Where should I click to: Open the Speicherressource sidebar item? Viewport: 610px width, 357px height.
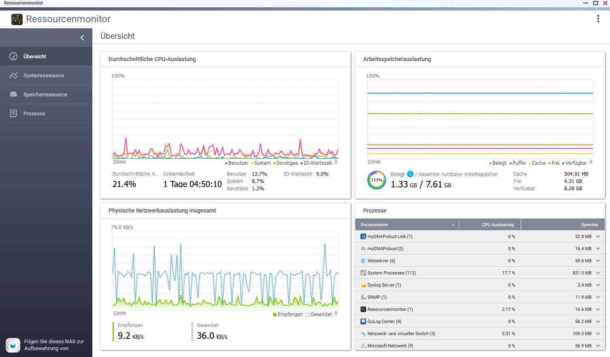click(x=46, y=94)
